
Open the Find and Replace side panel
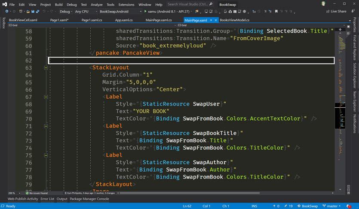(x=354, y=48)
